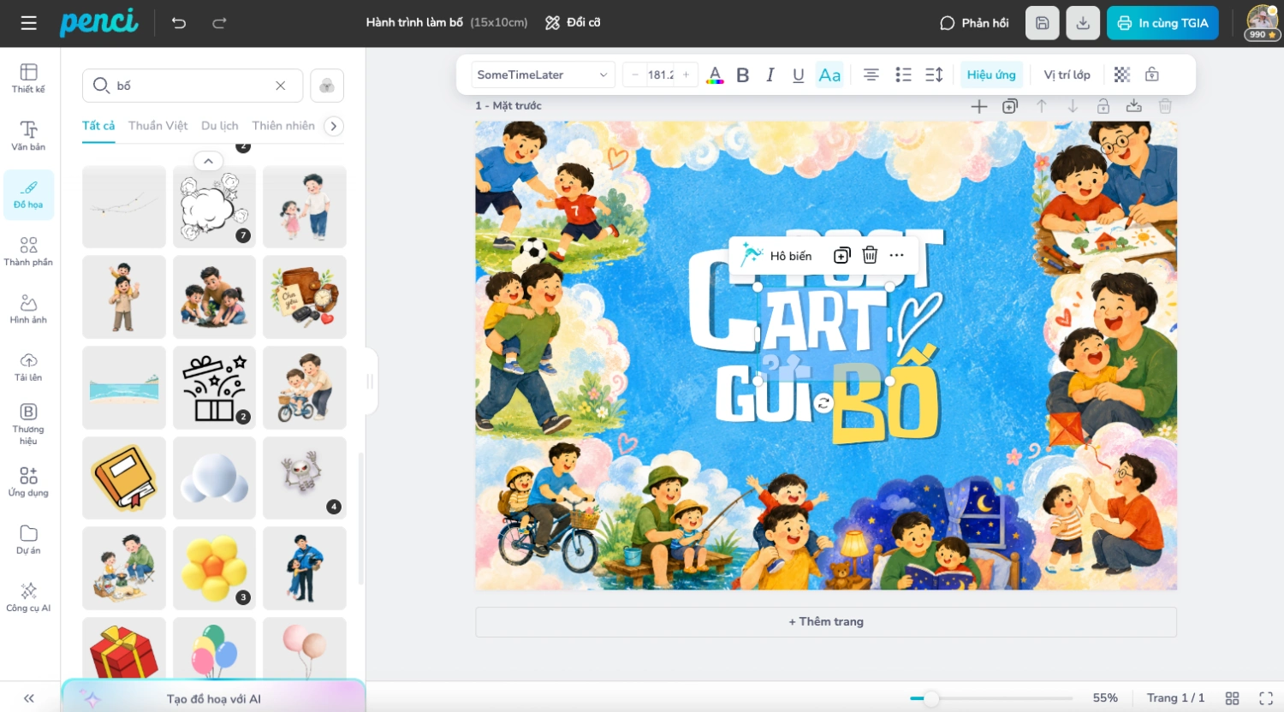Open the Hình ảnh panel

point(28,308)
